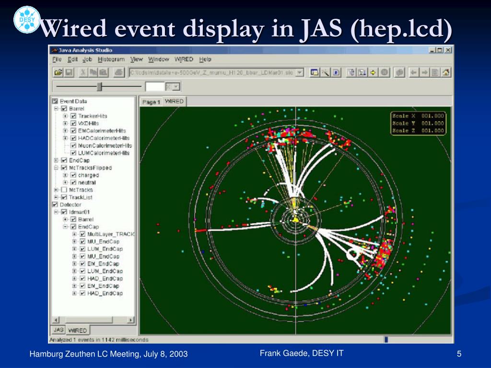The height and width of the screenshot is (368, 491).
Task: Click the forward arrow toolbar icon
Action: (x=424, y=73)
